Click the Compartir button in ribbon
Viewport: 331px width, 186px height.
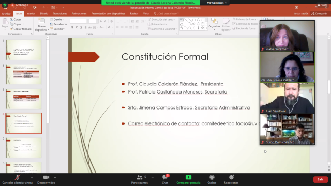319,14
